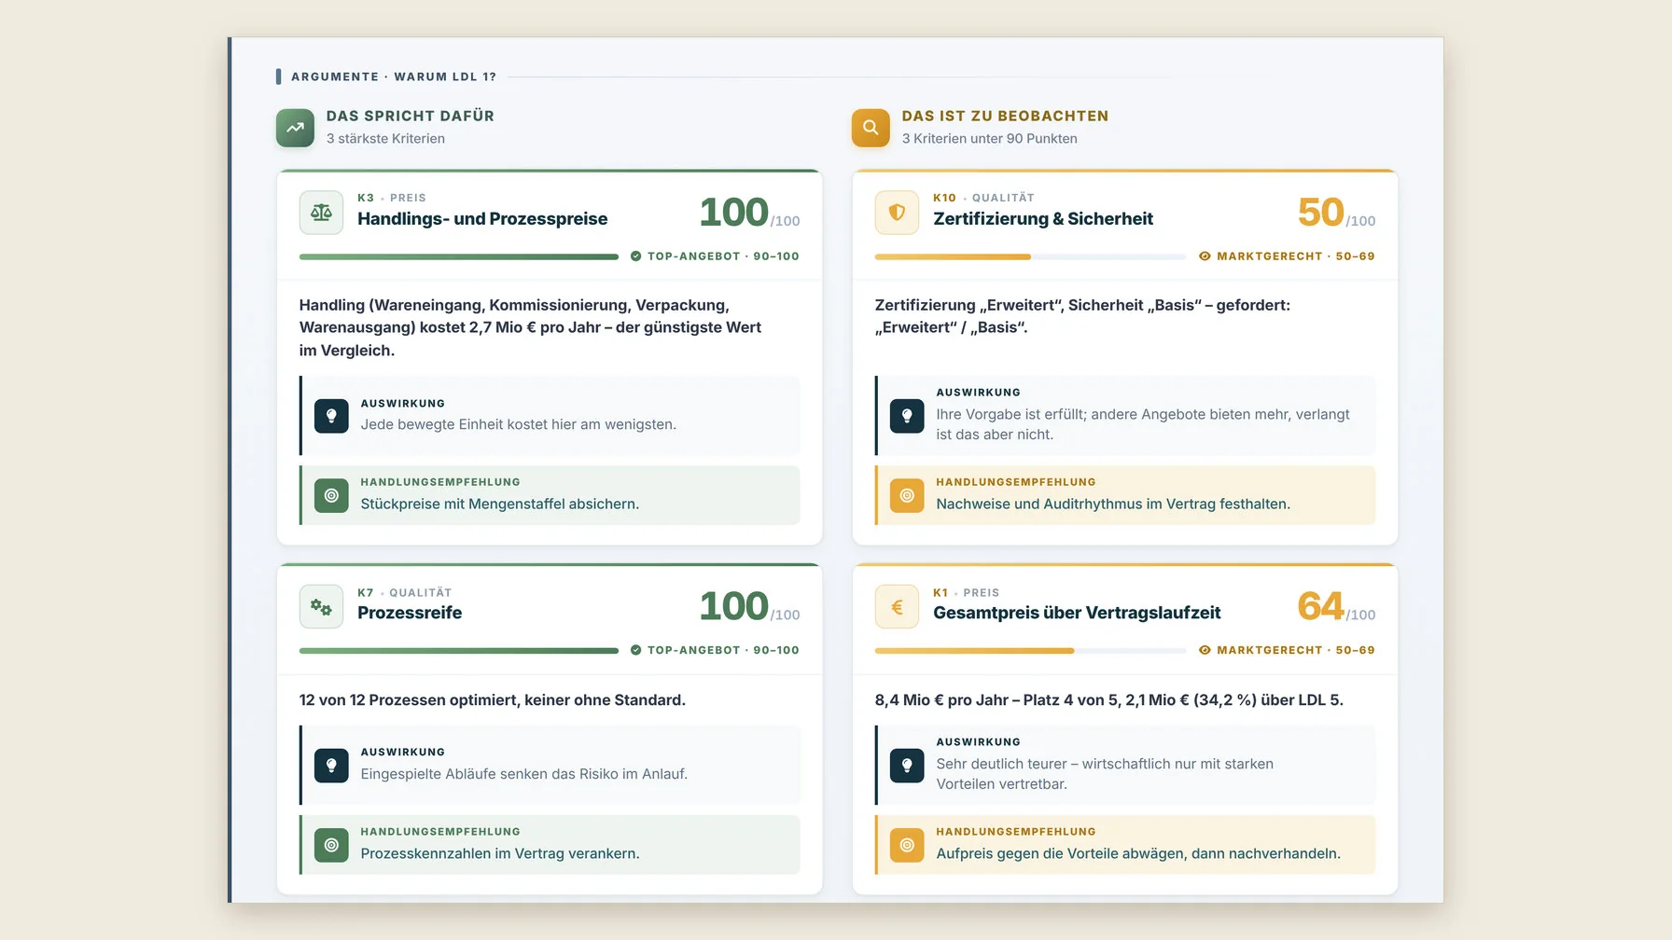Click the lightbulb icon next to 'Ihre Vorgabe ist erfüllt'
Image resolution: width=1672 pixels, height=940 pixels.
point(907,416)
